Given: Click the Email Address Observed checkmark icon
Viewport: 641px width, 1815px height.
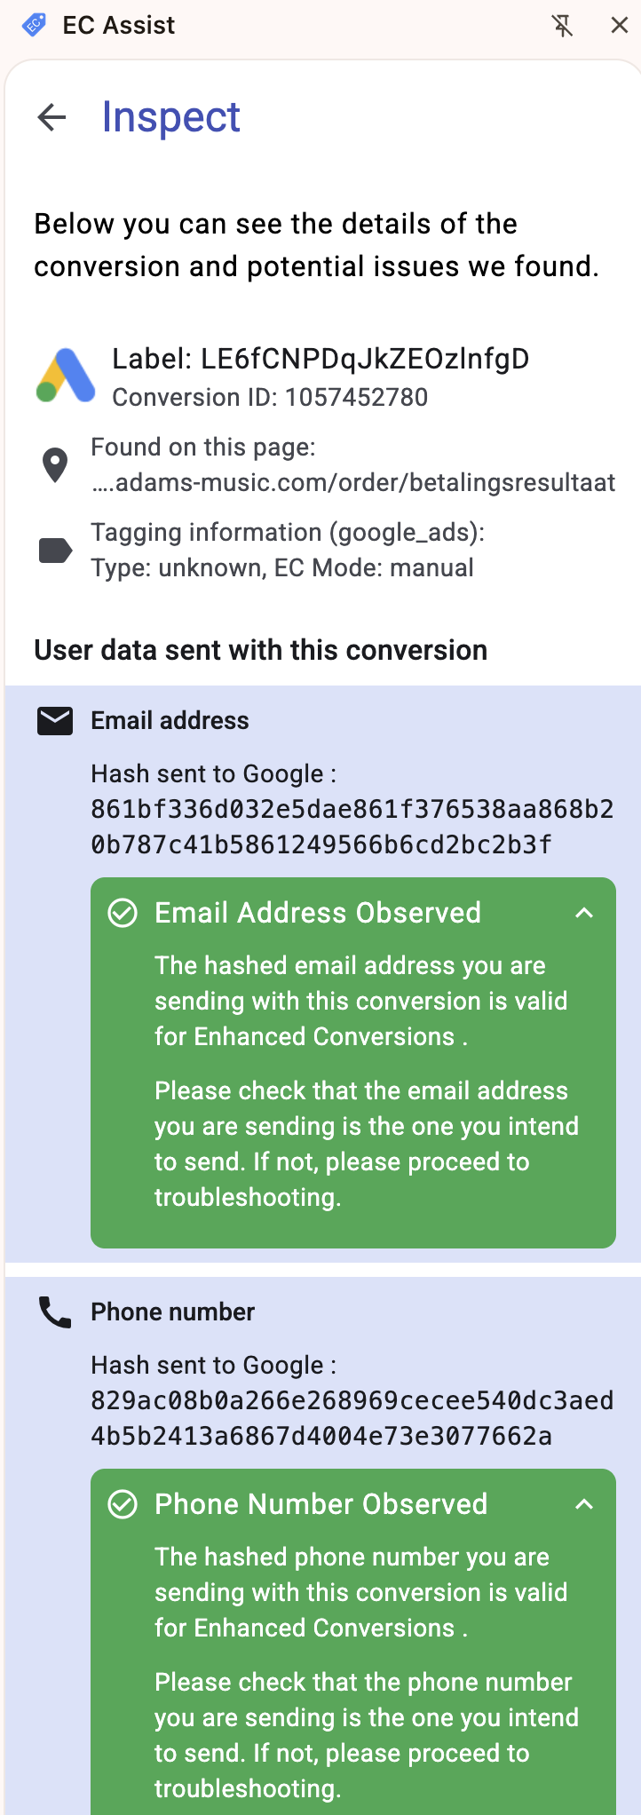Looking at the screenshot, I should coord(123,913).
